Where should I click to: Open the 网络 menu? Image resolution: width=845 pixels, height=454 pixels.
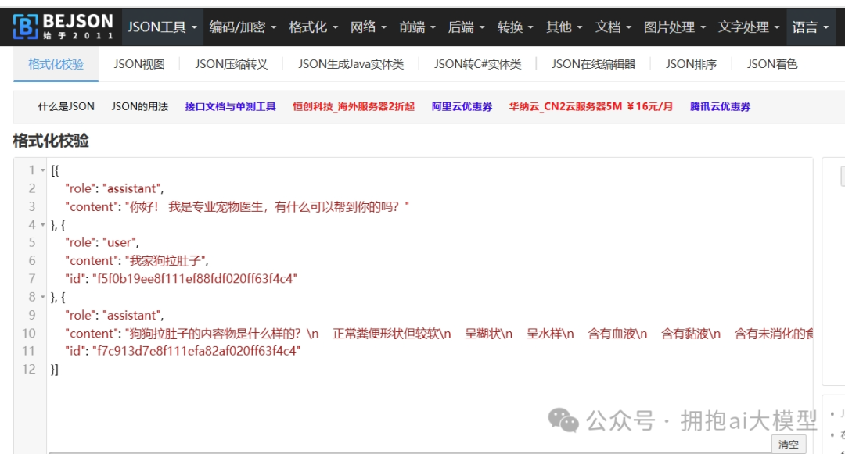click(x=369, y=27)
